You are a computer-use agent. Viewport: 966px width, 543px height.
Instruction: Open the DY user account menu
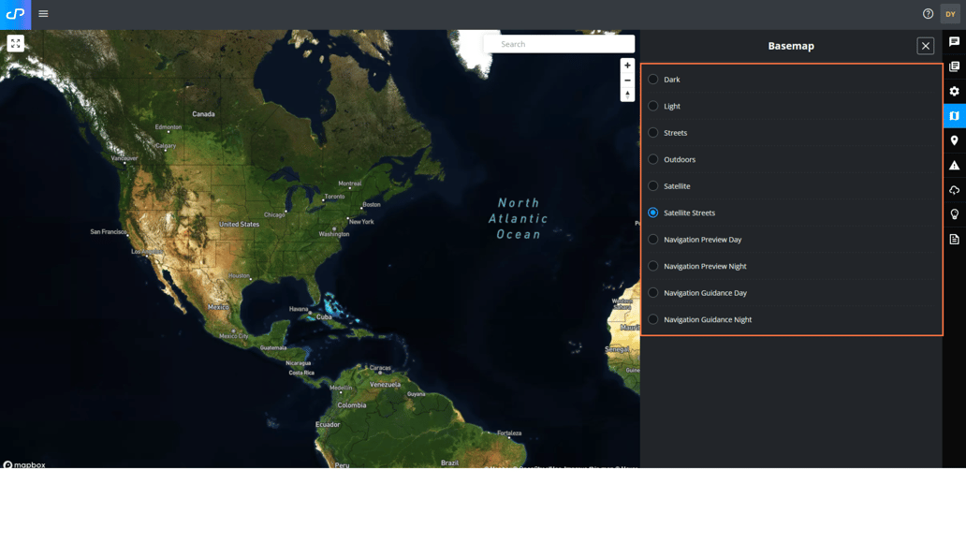[x=950, y=14]
